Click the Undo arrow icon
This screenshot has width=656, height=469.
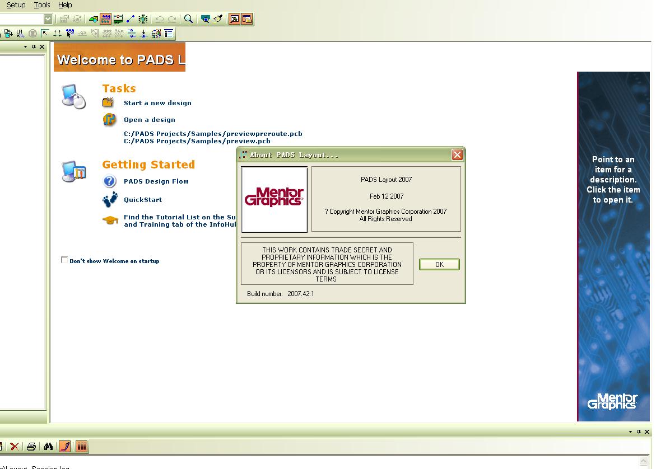[160, 19]
